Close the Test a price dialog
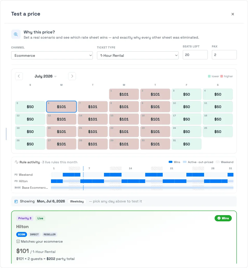 coord(233,14)
